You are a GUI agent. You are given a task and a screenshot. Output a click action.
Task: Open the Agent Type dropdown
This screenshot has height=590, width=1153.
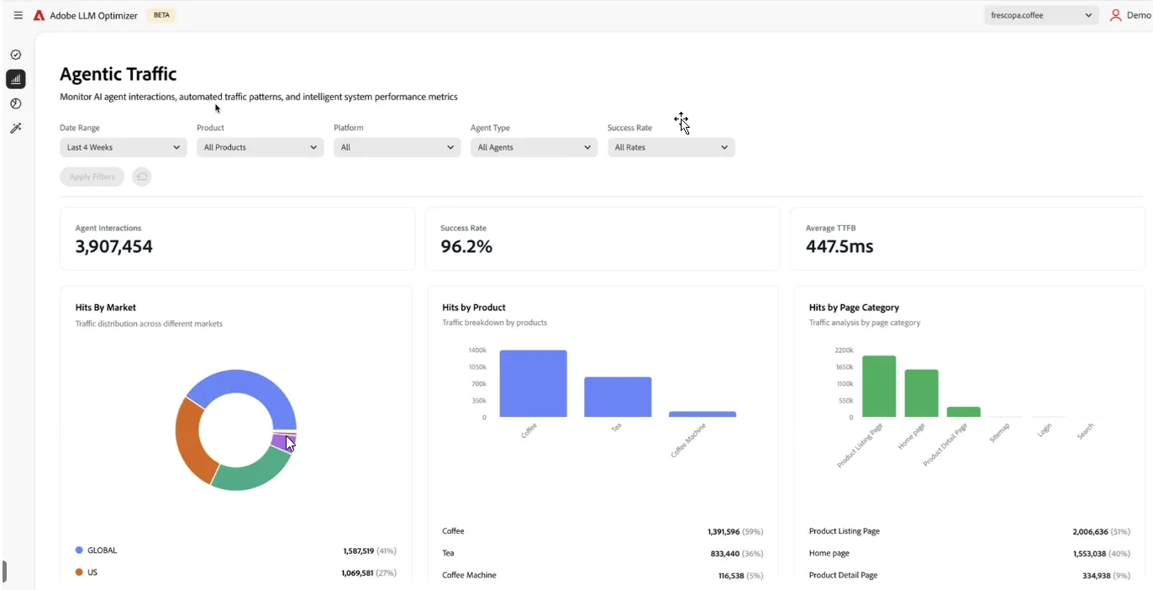point(534,147)
